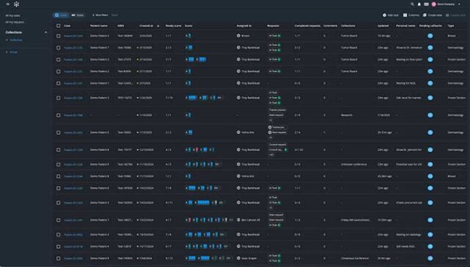470x267 pixels.
Task: Open scan thumbnail in the 2/25/2025 row
Action: pyautogui.click(x=189, y=36)
